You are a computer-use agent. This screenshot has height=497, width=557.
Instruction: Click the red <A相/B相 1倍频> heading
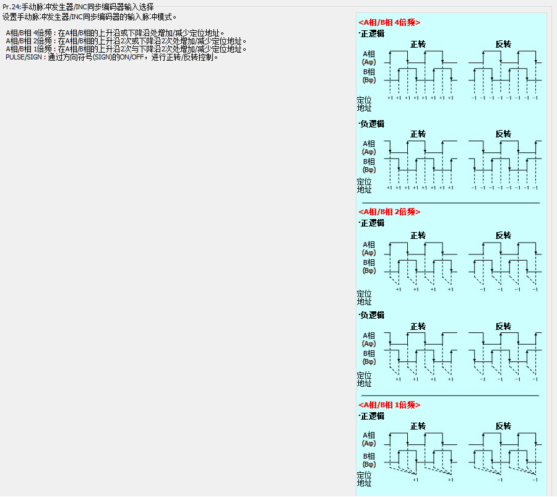(x=389, y=405)
